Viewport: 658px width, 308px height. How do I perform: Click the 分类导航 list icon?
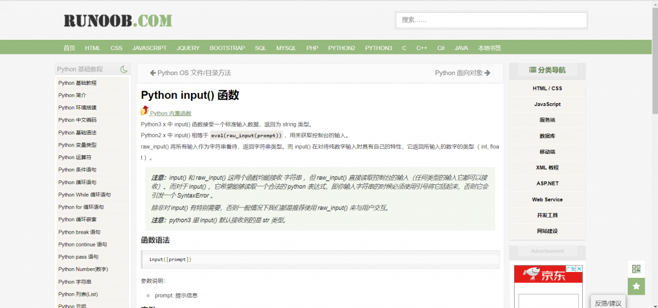pyautogui.click(x=533, y=70)
